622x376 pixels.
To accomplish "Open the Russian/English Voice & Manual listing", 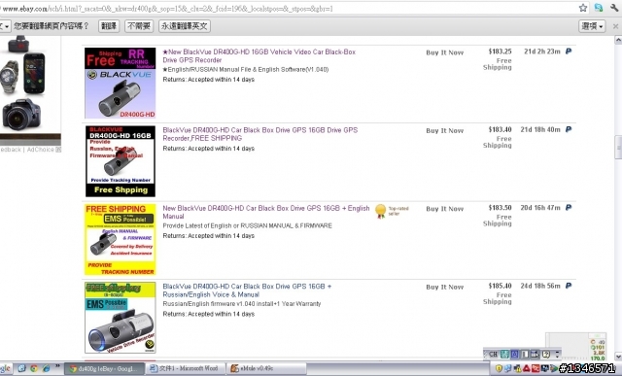I will coord(247,291).
